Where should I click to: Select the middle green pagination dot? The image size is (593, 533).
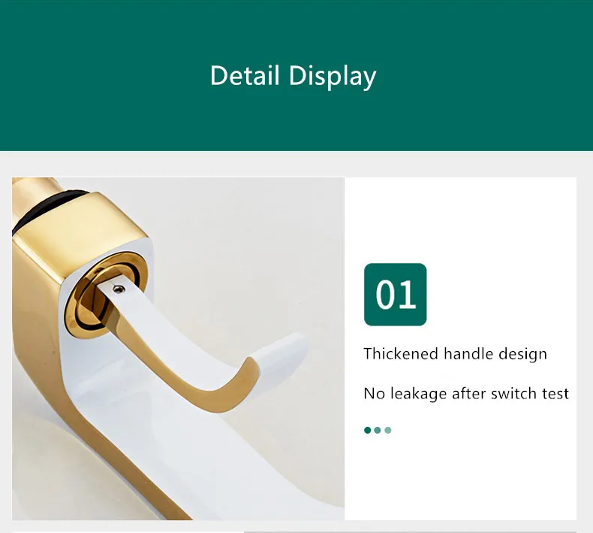377,430
